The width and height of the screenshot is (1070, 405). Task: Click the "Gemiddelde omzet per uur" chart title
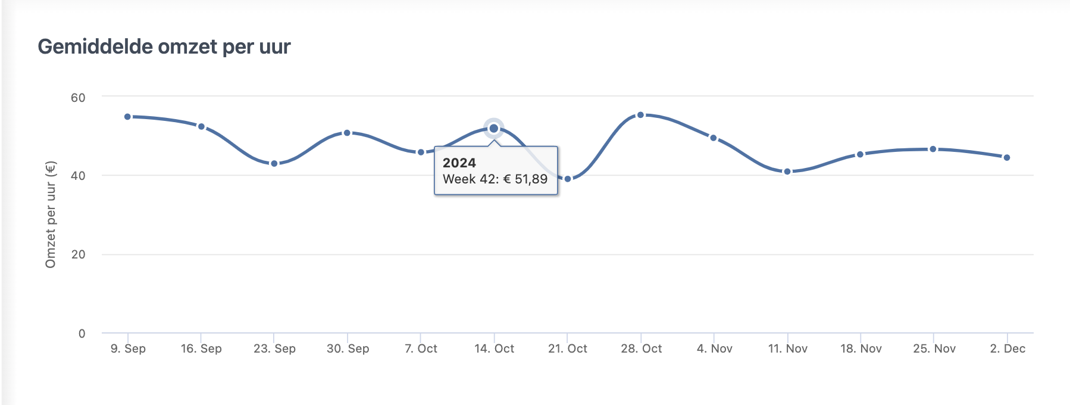click(164, 46)
